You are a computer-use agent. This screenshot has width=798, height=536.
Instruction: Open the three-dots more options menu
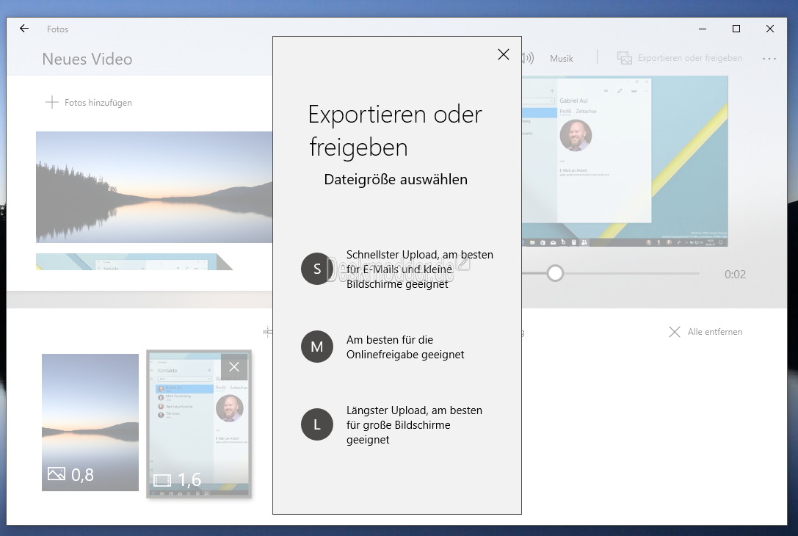769,59
